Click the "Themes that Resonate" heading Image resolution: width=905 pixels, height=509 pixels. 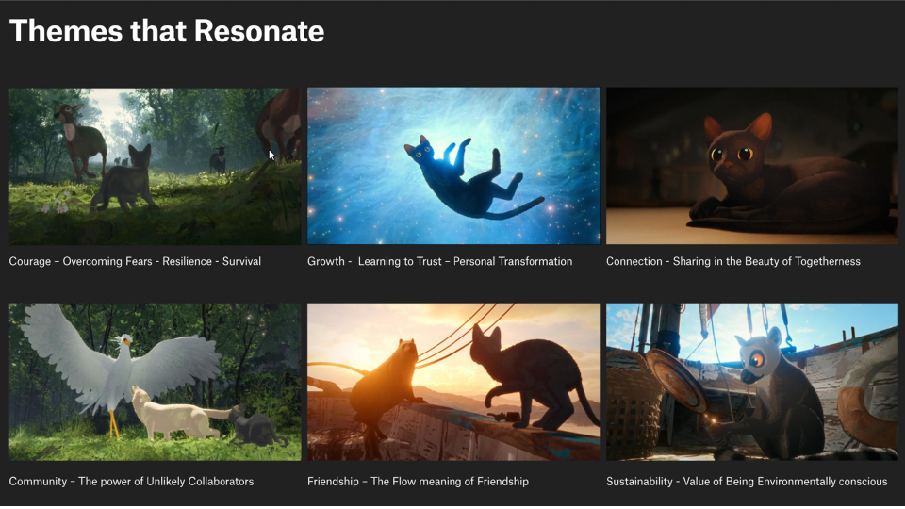[167, 31]
